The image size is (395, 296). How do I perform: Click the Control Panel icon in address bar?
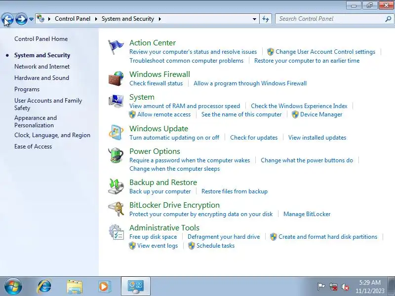click(x=40, y=19)
